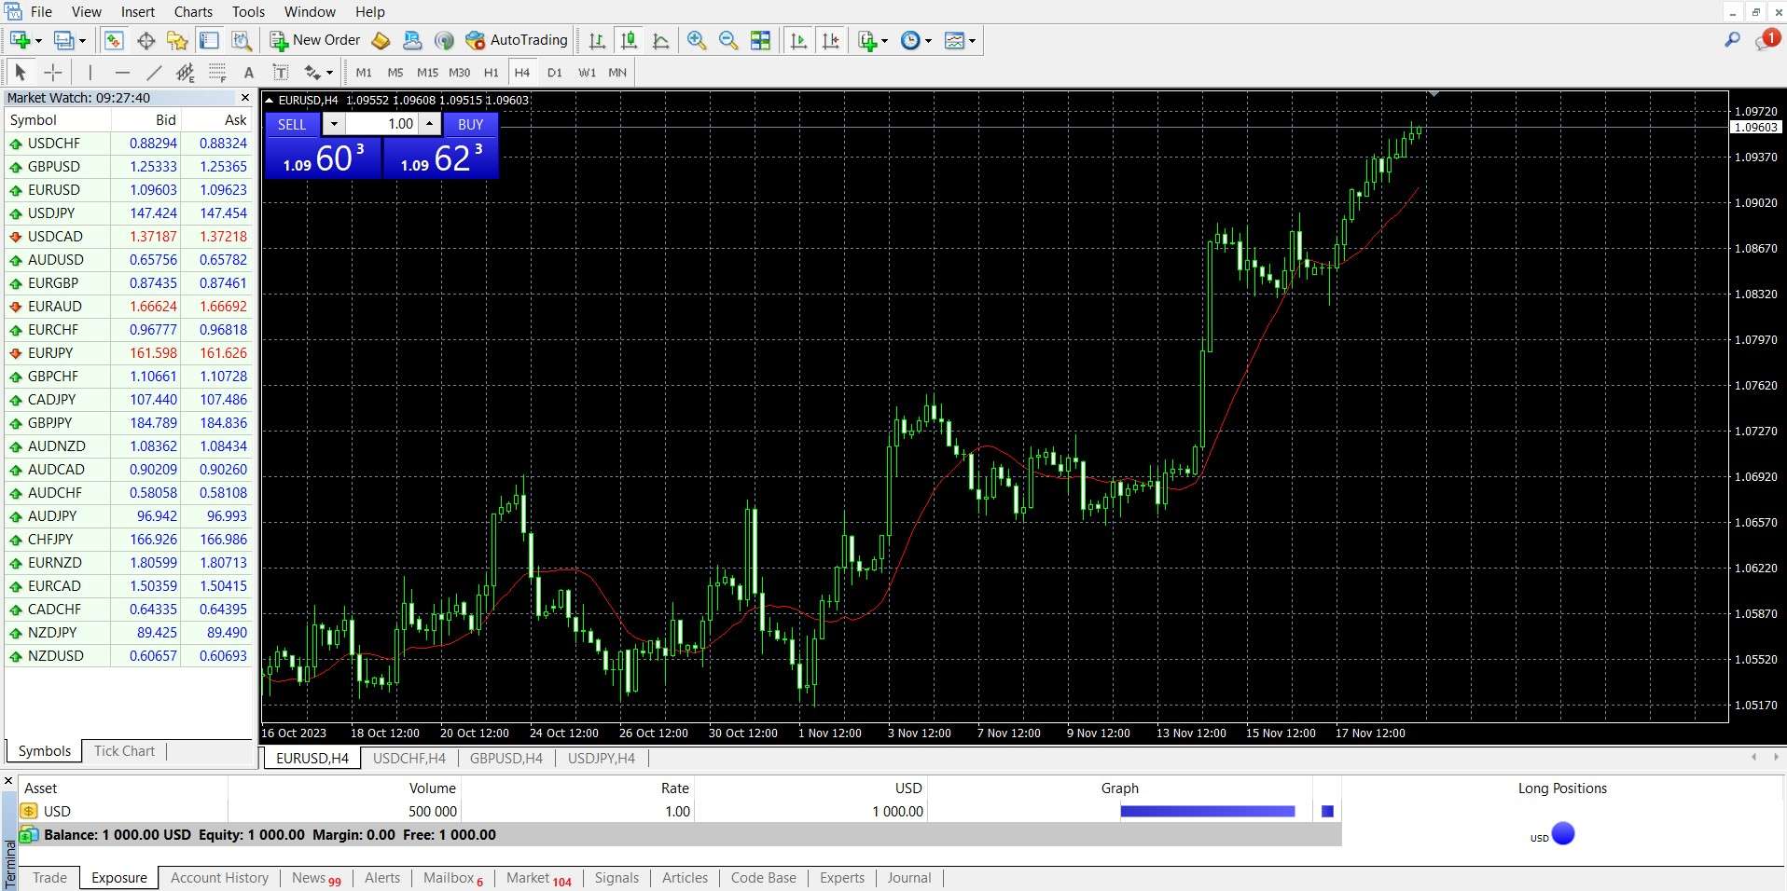Toggle Chart Shift on the chart

830,40
